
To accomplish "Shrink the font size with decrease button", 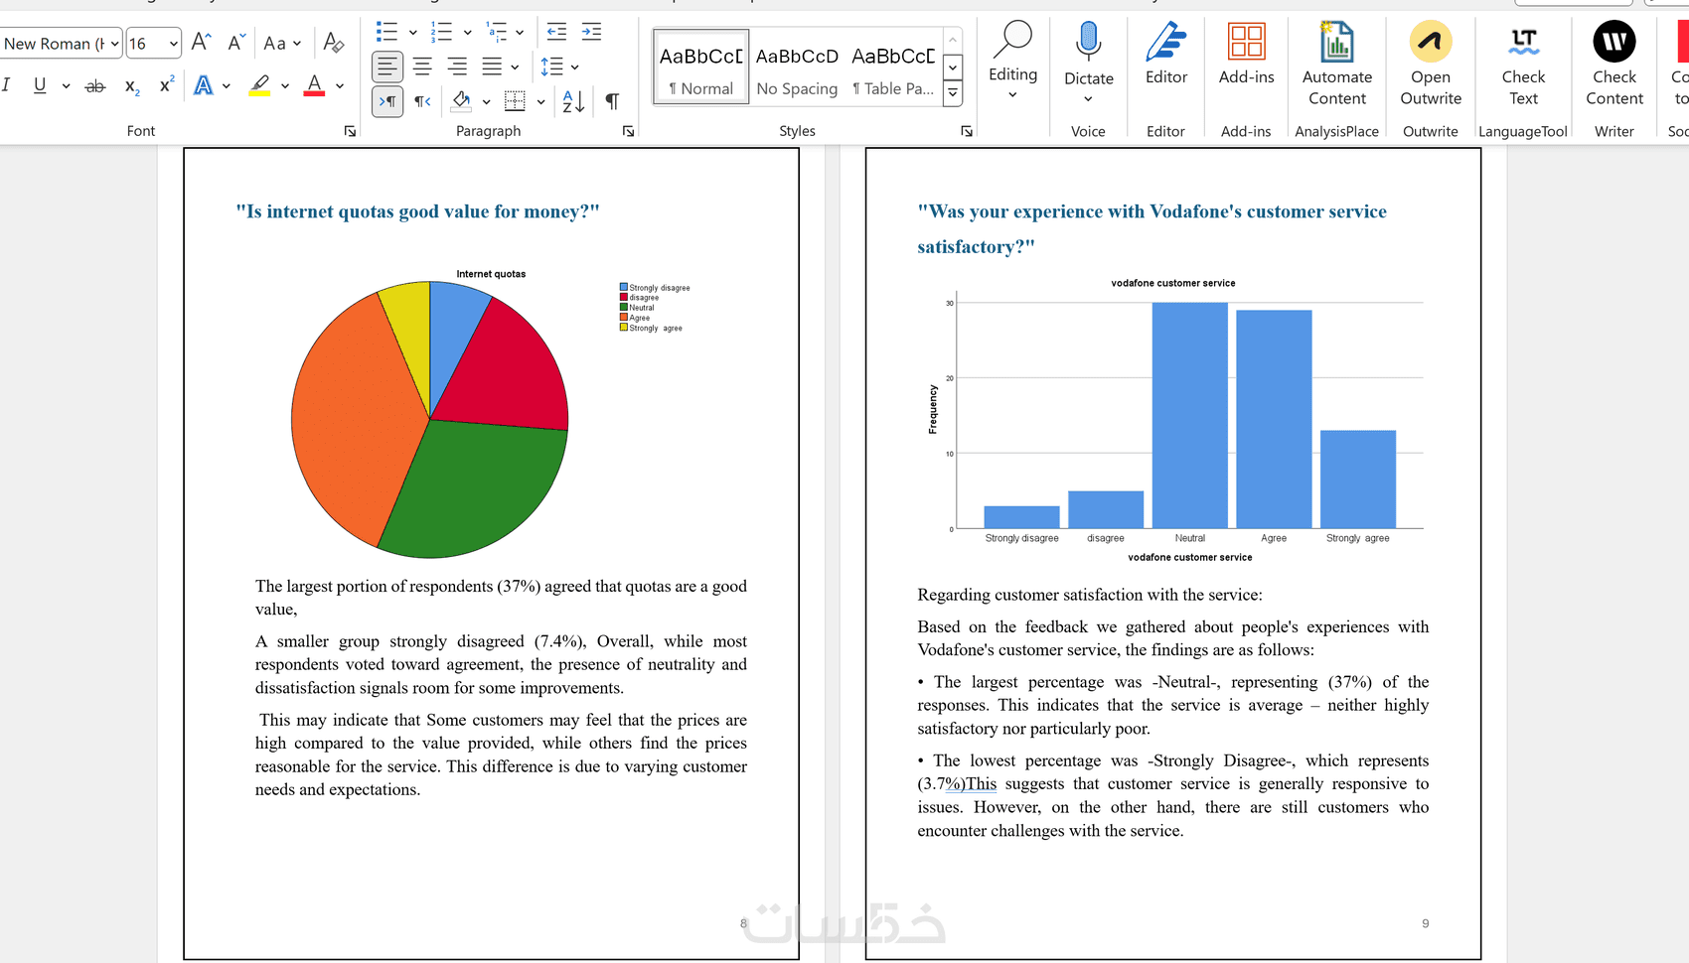I will [236, 43].
